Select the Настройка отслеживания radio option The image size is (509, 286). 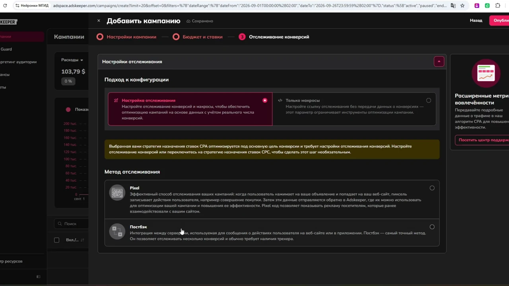tap(265, 100)
